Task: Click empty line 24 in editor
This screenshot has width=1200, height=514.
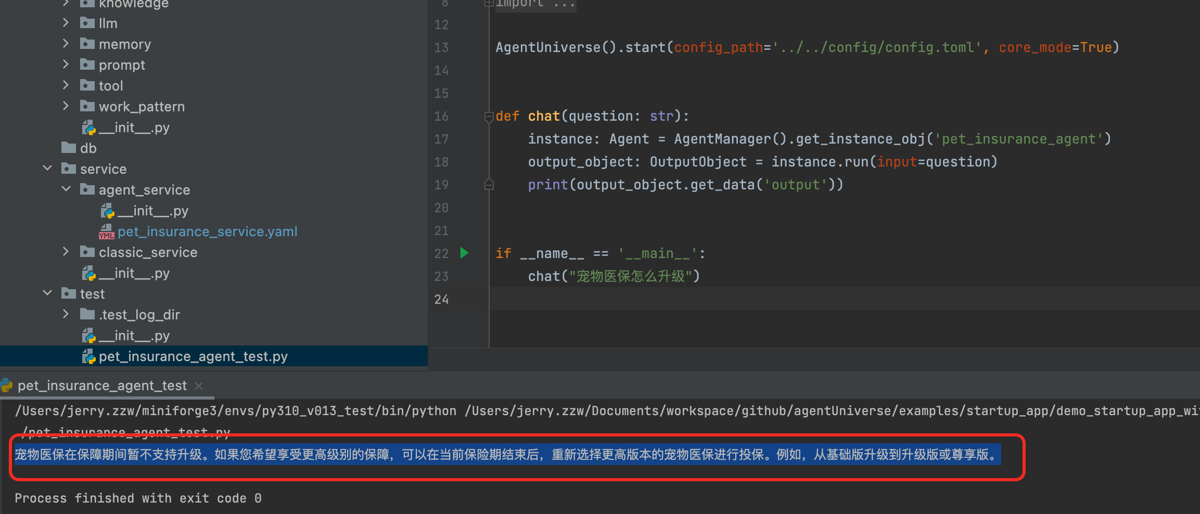Action: tap(729, 299)
